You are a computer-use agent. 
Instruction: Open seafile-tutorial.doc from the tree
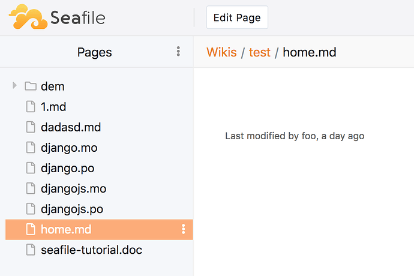coord(91,250)
